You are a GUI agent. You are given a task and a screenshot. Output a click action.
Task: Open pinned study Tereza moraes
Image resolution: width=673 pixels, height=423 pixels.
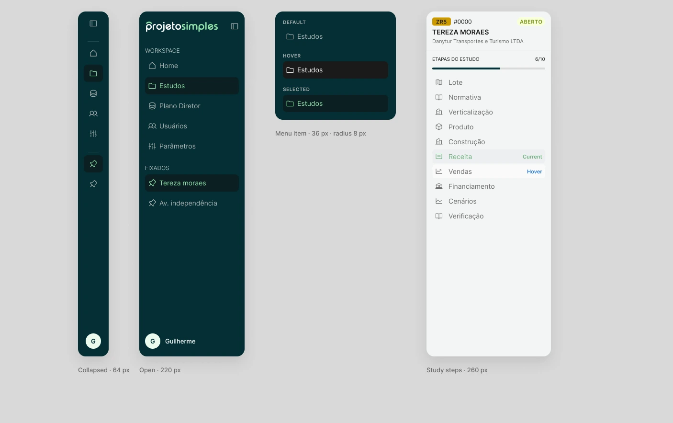pyautogui.click(x=192, y=183)
